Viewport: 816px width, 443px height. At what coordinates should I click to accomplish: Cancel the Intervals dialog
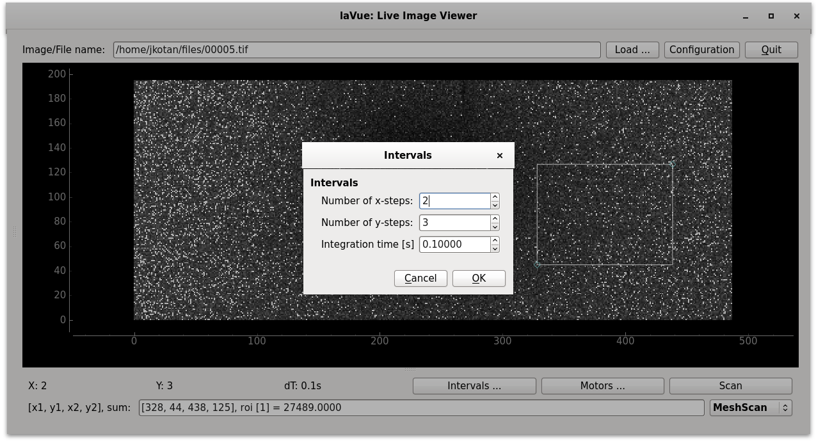[x=420, y=278]
